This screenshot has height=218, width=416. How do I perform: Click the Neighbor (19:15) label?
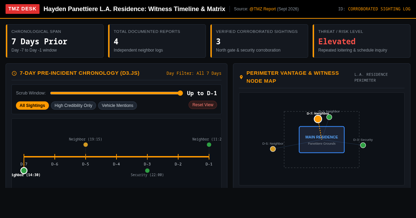click(86, 139)
